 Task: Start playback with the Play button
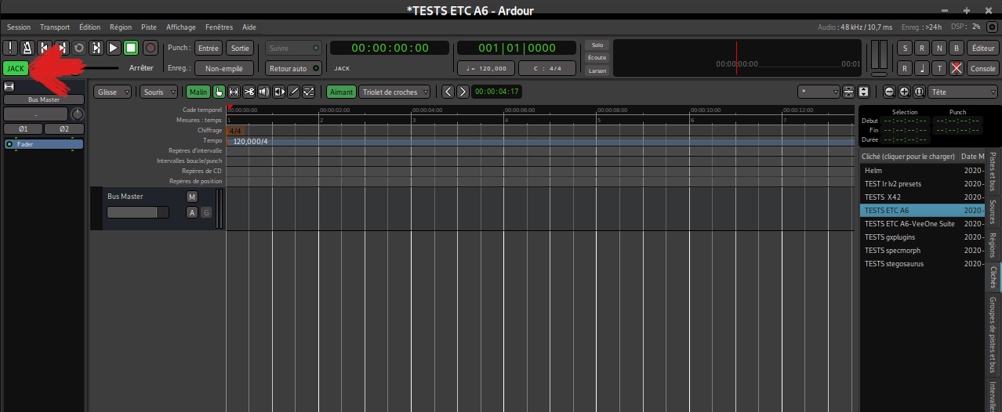click(x=113, y=48)
